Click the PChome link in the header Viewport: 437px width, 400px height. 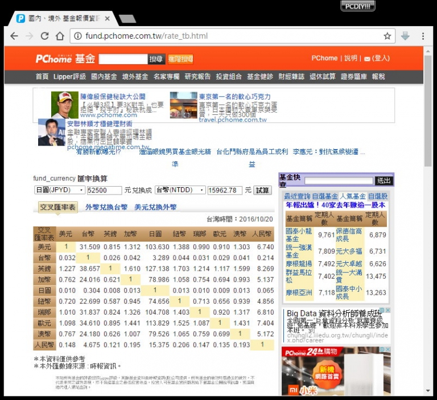point(324,58)
